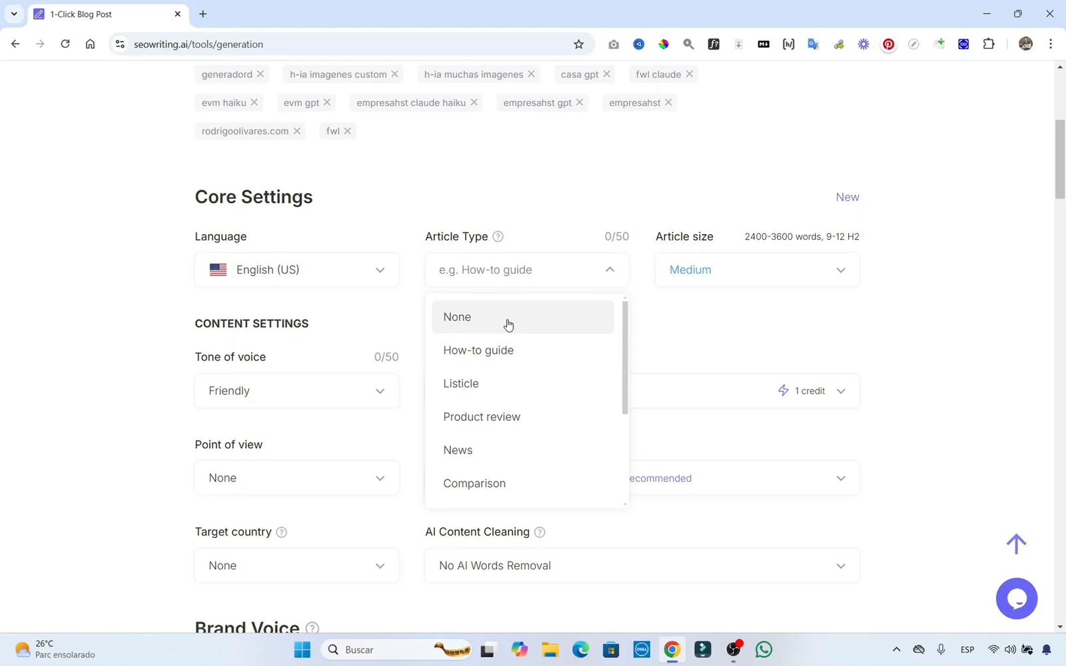Choose How-to guide article type
This screenshot has height=666, width=1066.
[478, 350]
